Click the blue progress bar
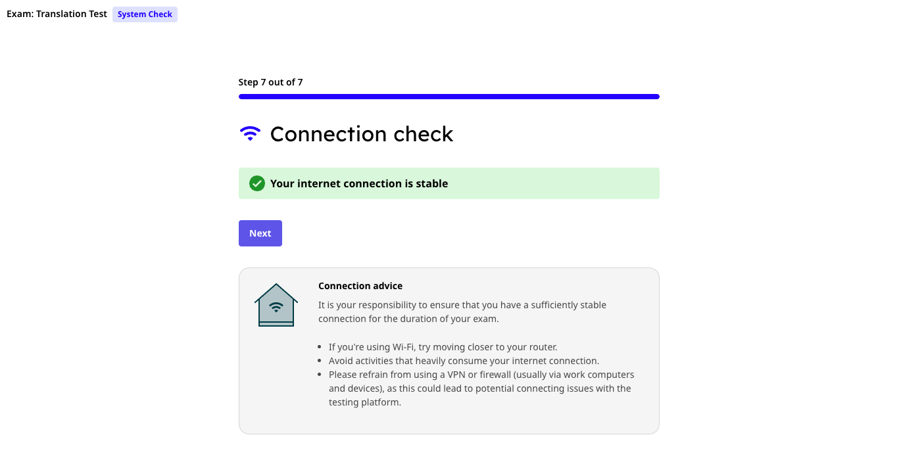Viewport: 901px width, 462px height. [449, 97]
